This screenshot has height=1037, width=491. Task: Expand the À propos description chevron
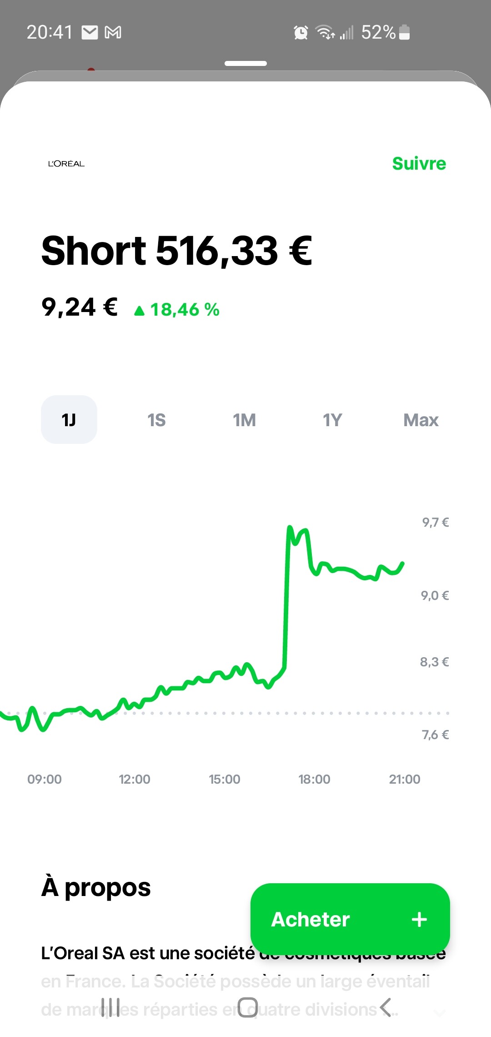tap(439, 1012)
